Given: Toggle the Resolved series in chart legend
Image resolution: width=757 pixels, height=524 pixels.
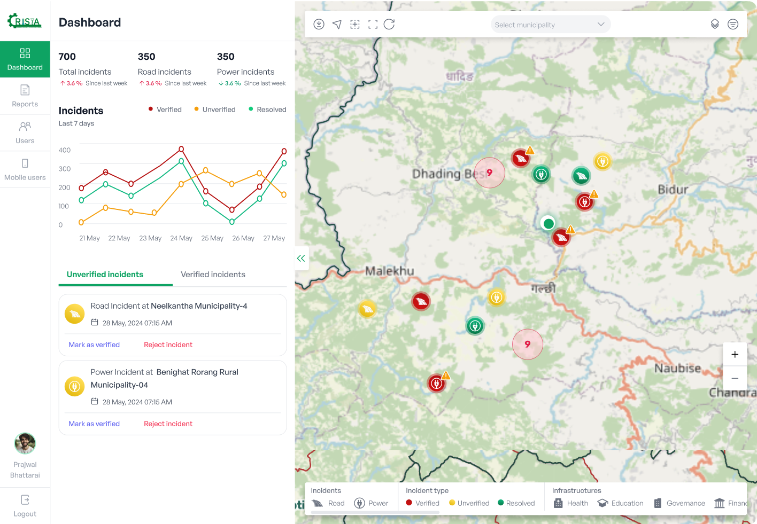Looking at the screenshot, I should coord(267,110).
